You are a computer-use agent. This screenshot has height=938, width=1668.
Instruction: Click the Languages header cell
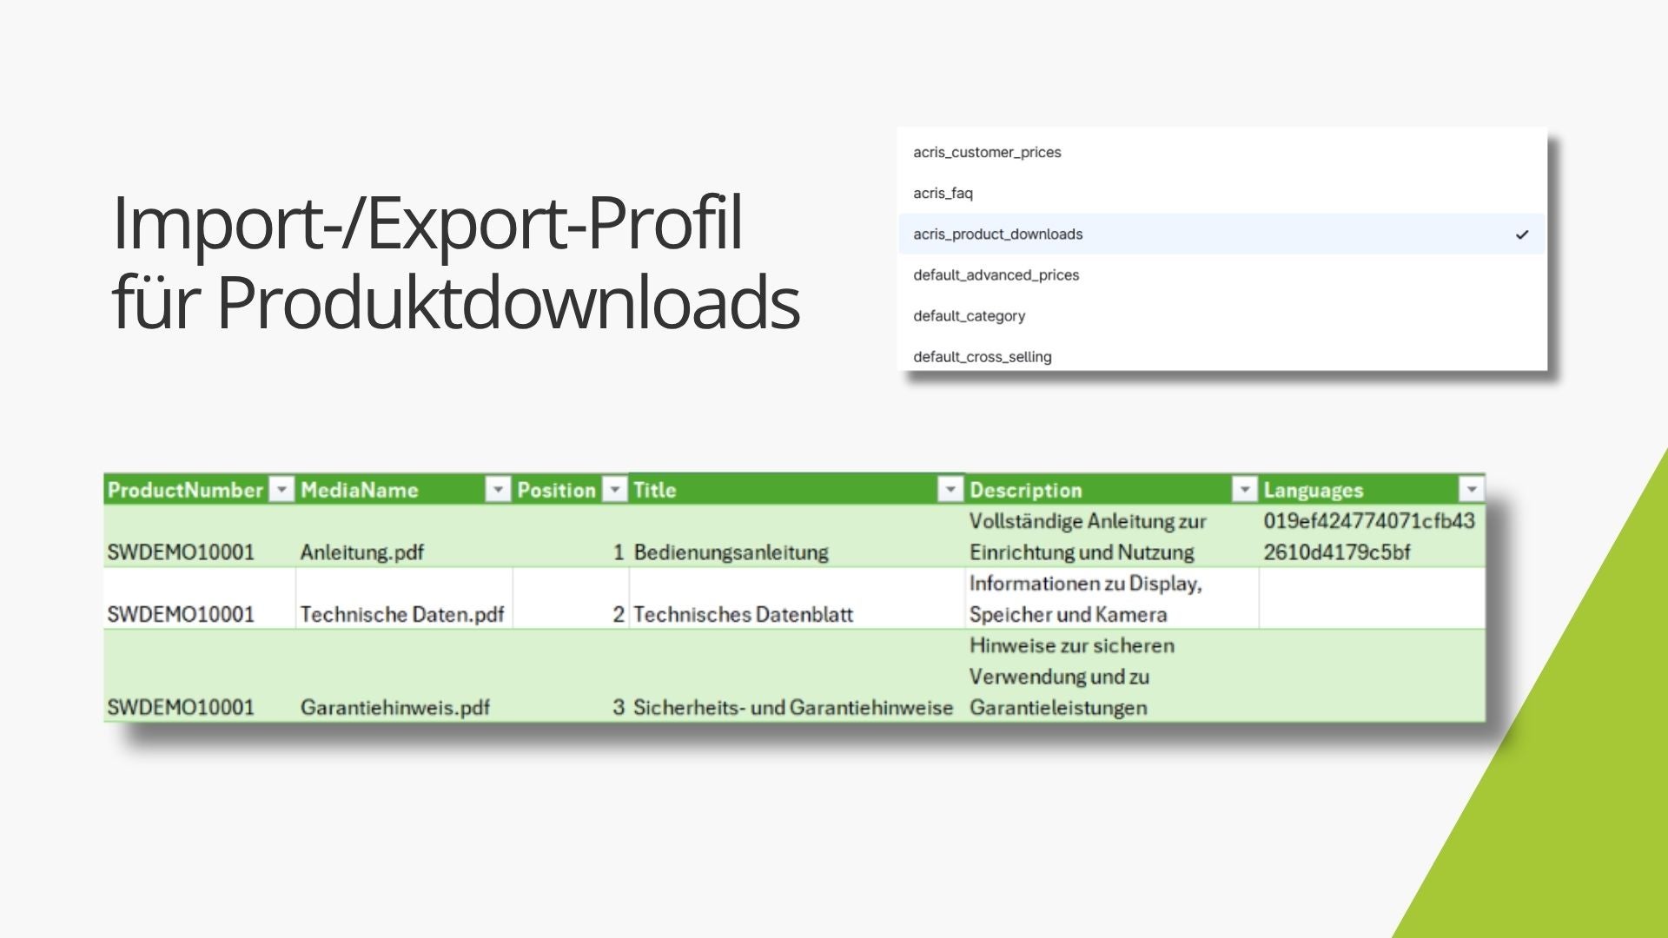click(1373, 490)
